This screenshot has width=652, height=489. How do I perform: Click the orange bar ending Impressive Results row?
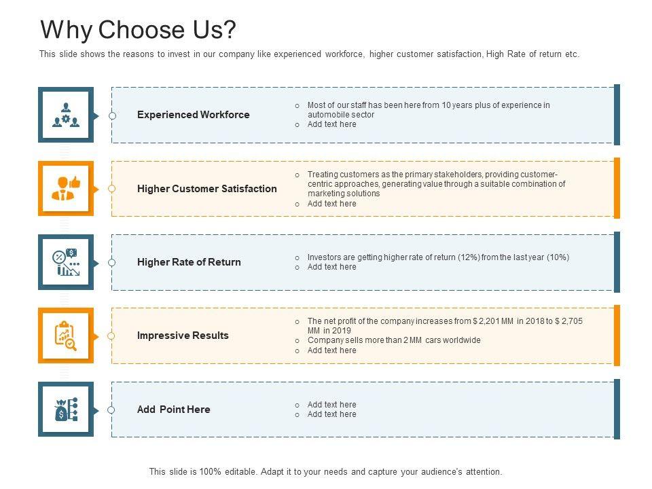[617, 336]
